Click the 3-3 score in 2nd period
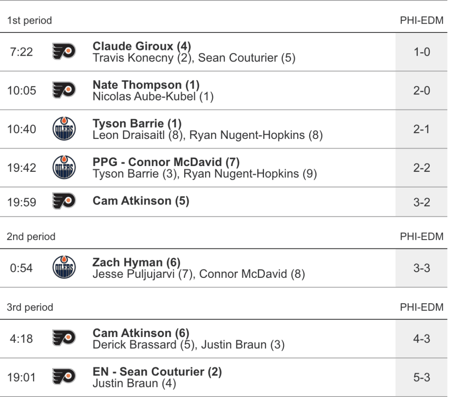This screenshot has width=449, height=397. [x=421, y=268]
